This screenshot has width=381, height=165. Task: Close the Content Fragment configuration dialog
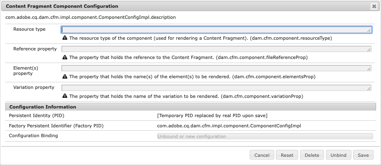[374, 7]
